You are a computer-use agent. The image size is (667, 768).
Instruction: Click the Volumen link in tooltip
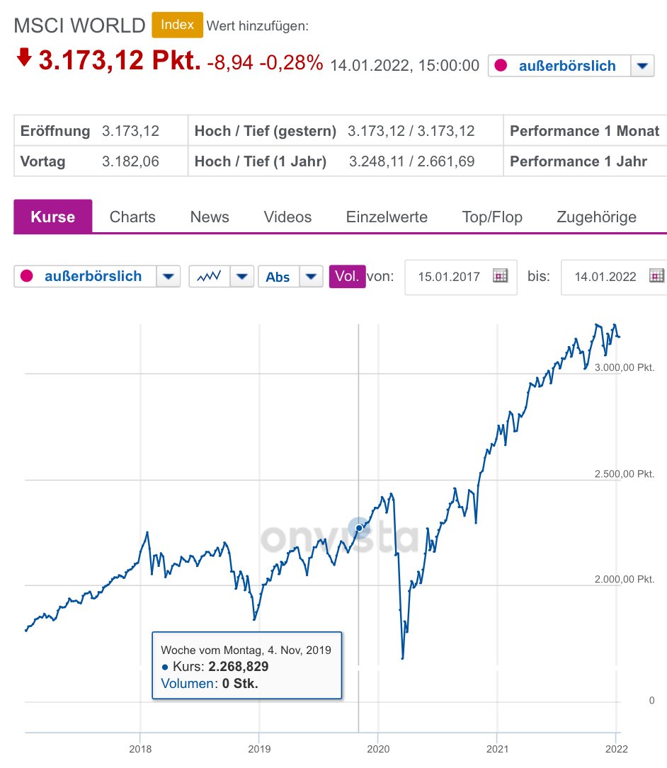coord(188,684)
